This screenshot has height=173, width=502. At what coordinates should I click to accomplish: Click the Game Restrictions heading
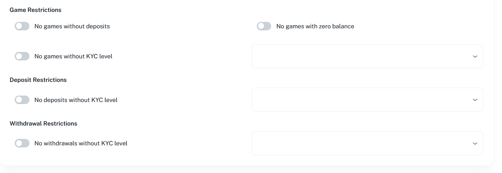[36, 10]
